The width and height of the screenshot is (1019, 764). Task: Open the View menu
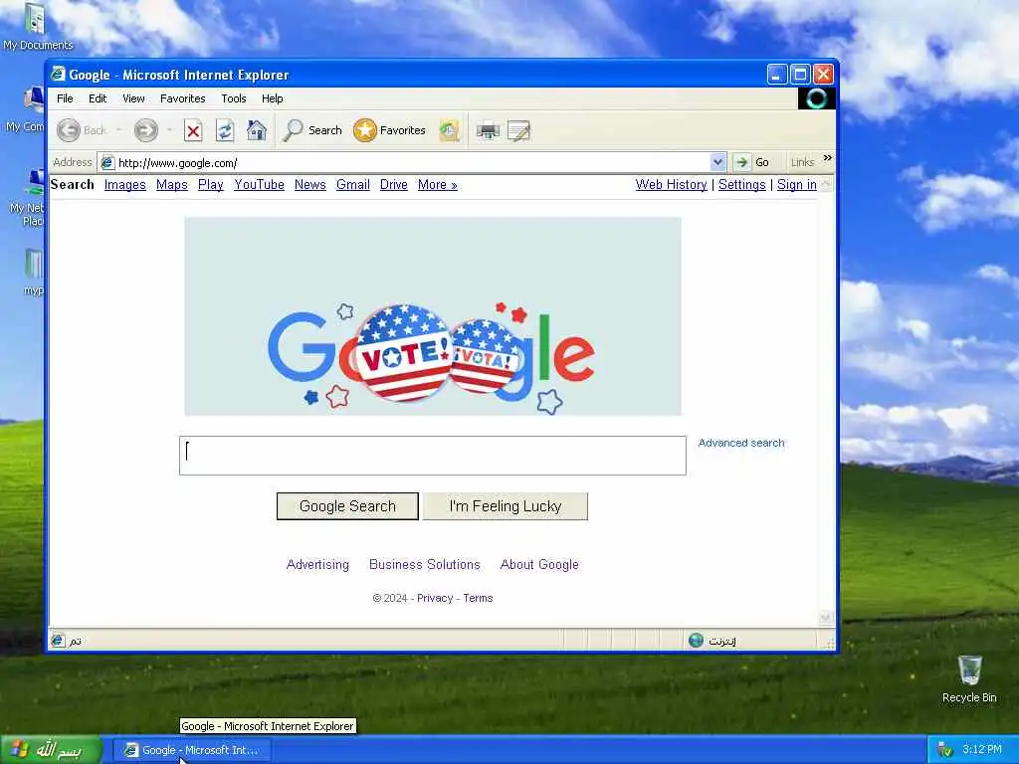point(133,98)
